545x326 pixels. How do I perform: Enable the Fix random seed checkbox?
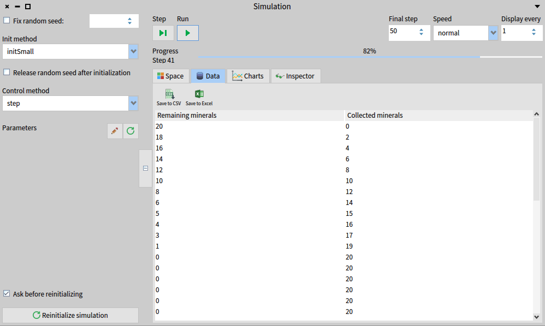pyautogui.click(x=7, y=21)
